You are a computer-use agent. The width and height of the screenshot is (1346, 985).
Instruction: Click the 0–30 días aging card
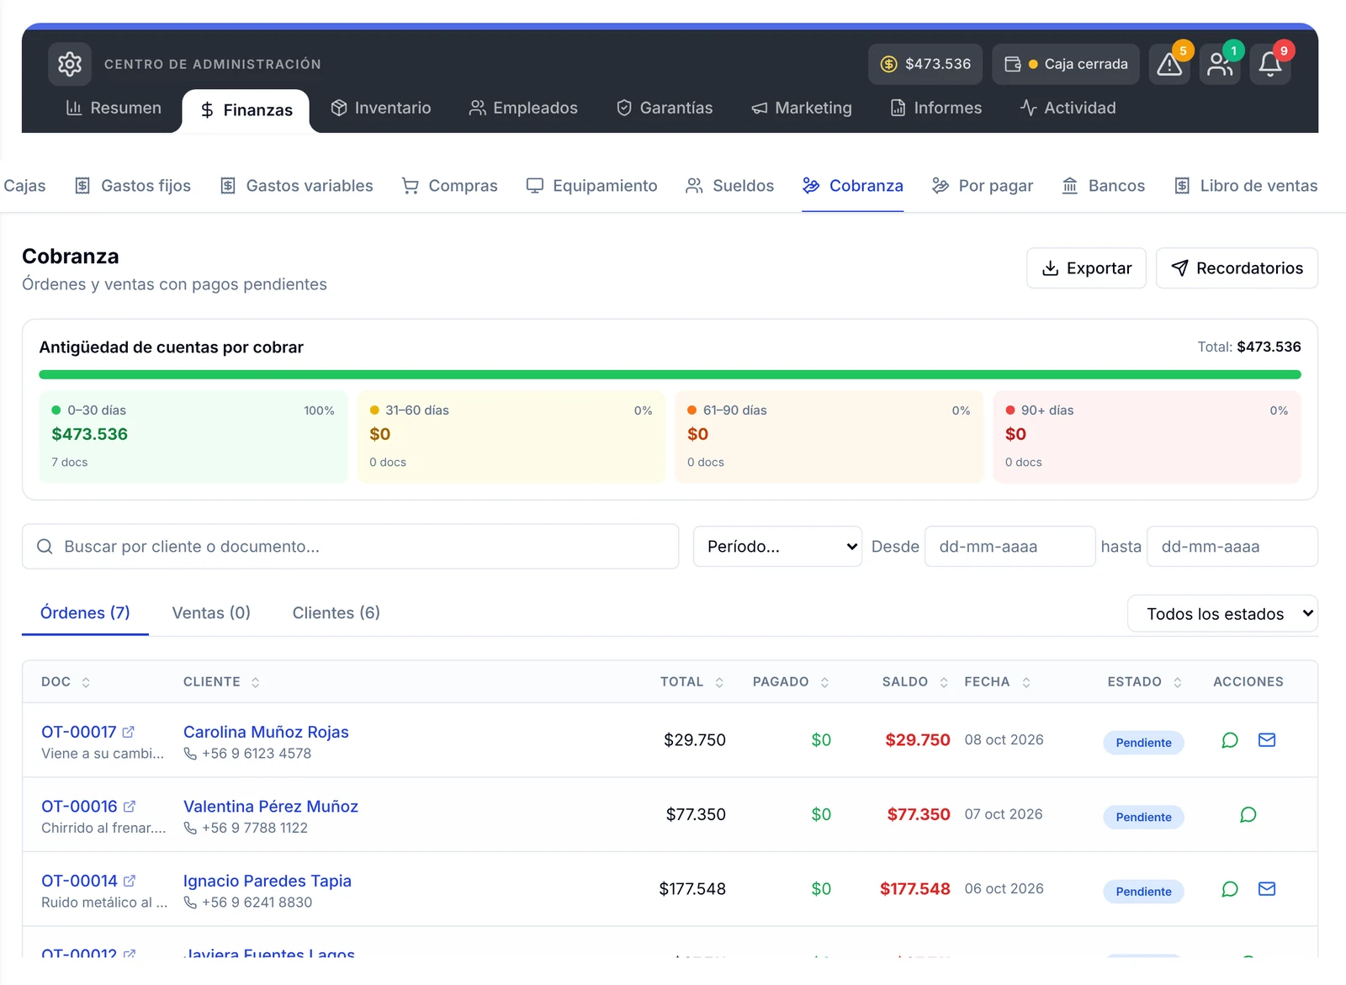193,437
